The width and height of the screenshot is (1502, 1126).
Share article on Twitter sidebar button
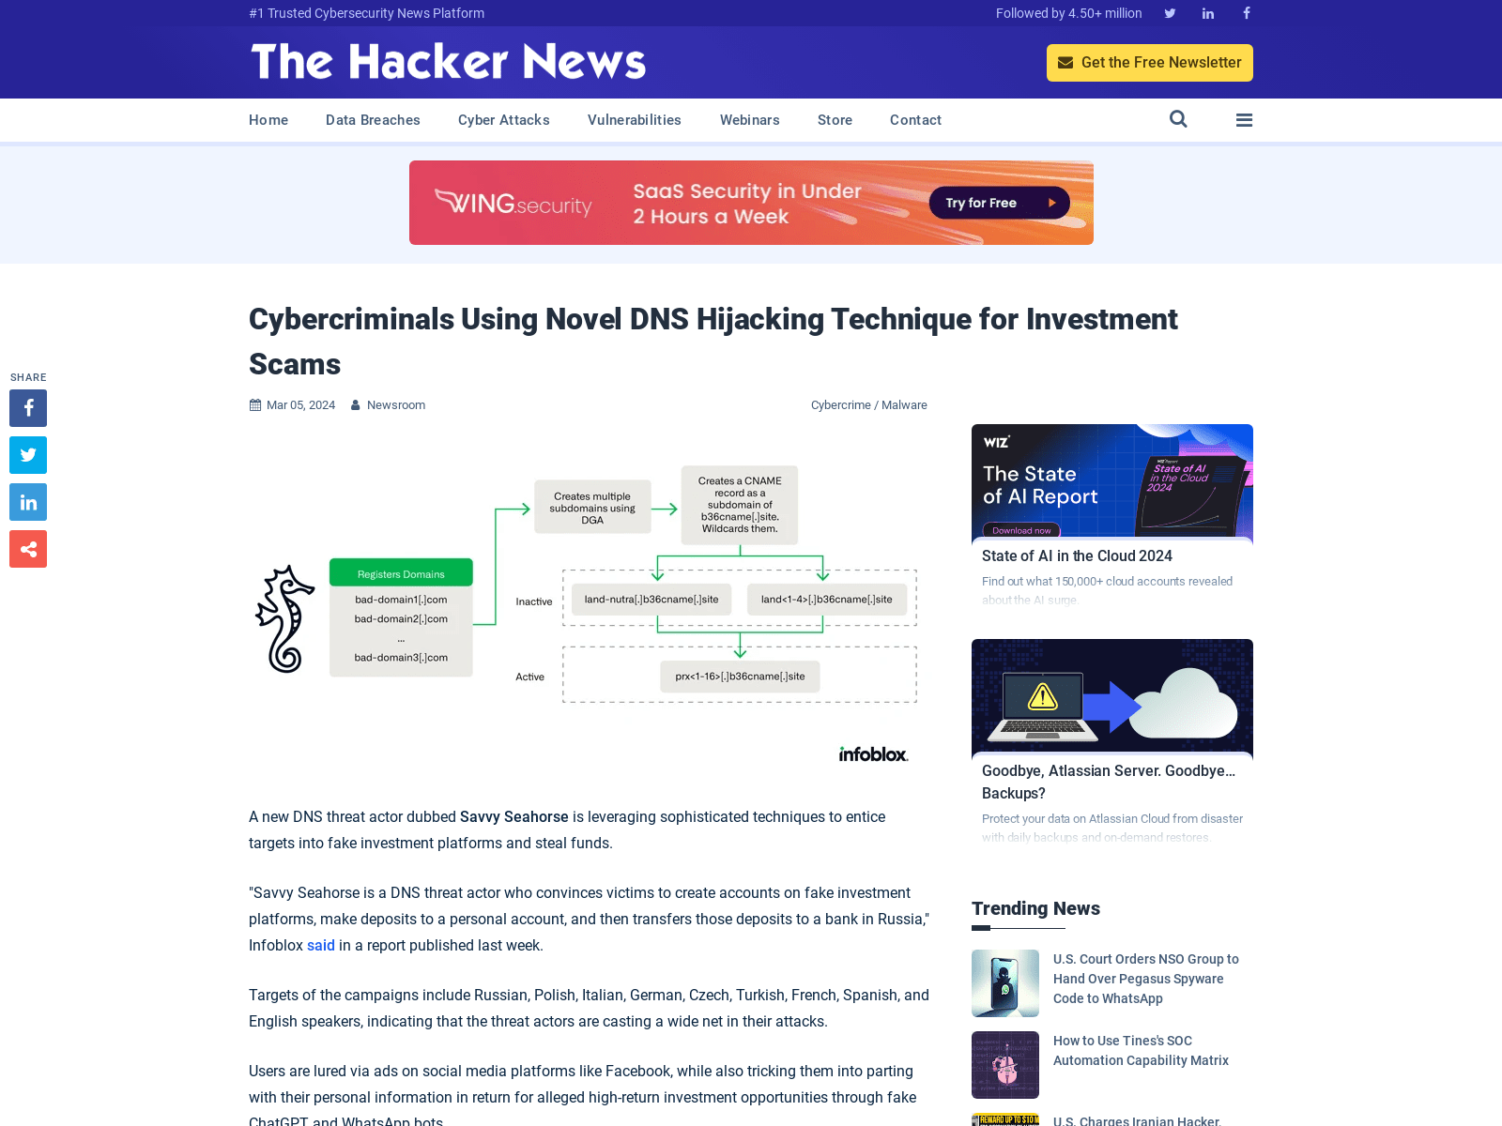coord(28,455)
